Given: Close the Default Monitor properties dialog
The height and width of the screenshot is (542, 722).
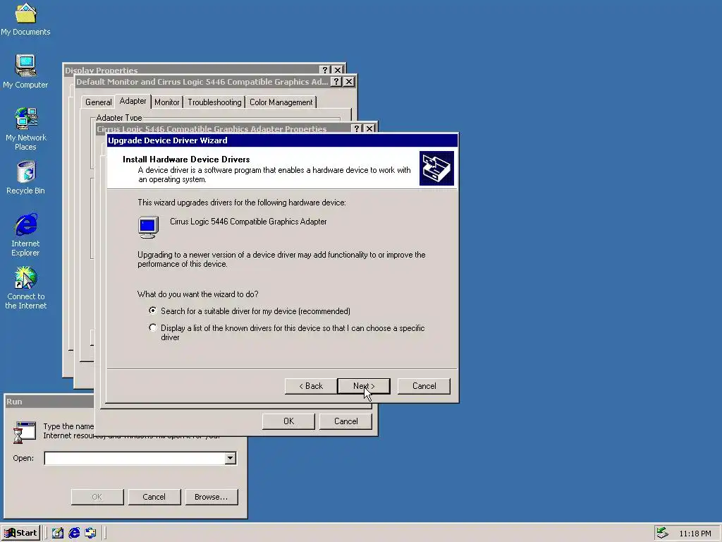Looking at the screenshot, I should [x=349, y=82].
